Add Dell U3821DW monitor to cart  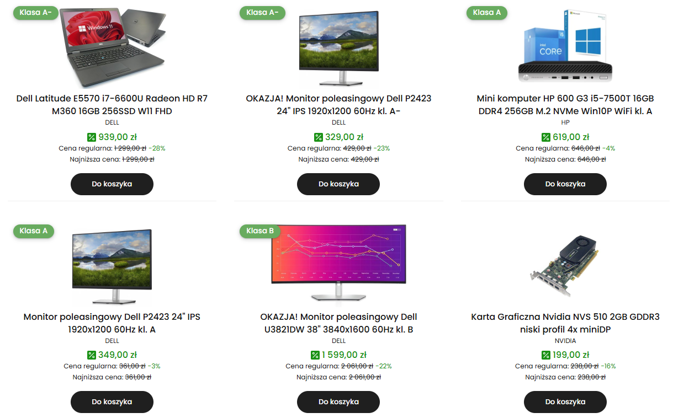[338, 401]
